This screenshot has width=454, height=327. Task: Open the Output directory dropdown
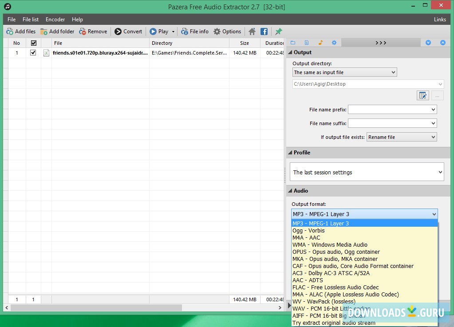[x=344, y=72]
